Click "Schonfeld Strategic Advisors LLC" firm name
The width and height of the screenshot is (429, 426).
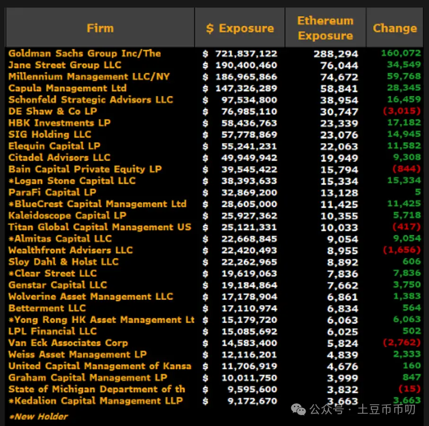[90, 100]
